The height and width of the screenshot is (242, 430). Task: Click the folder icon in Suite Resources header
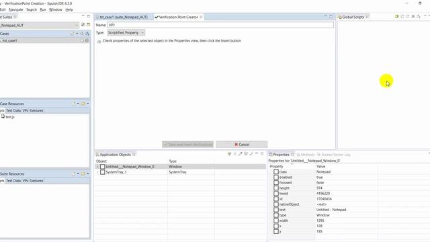(83, 174)
